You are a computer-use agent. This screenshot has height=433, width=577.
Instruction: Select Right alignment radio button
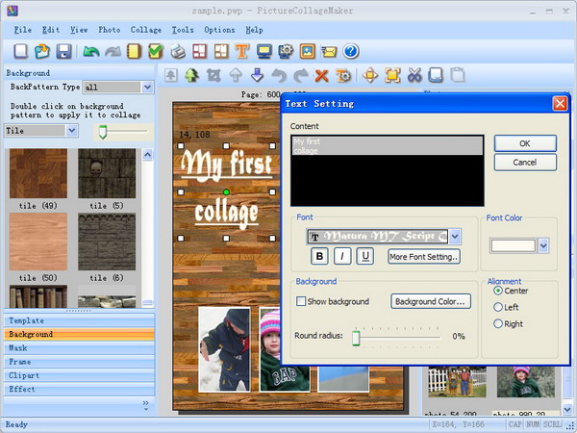pyautogui.click(x=498, y=323)
